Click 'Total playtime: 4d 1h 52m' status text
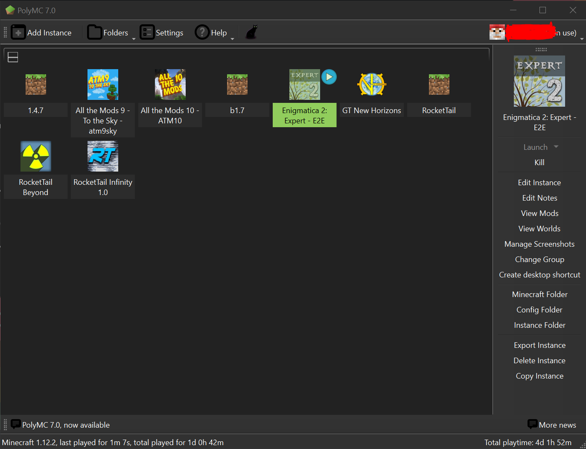586x449 pixels. 528,443
